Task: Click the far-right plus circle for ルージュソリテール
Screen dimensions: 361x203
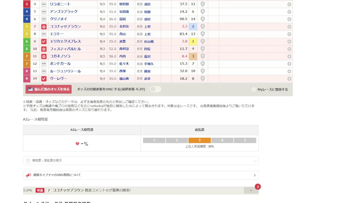Action: click(289, 71)
